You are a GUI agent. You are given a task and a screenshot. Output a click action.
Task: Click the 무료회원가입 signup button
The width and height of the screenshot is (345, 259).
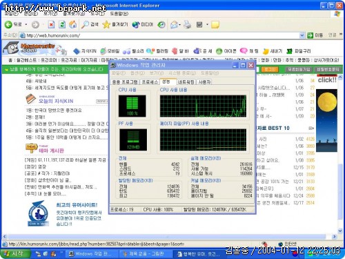(299, 69)
